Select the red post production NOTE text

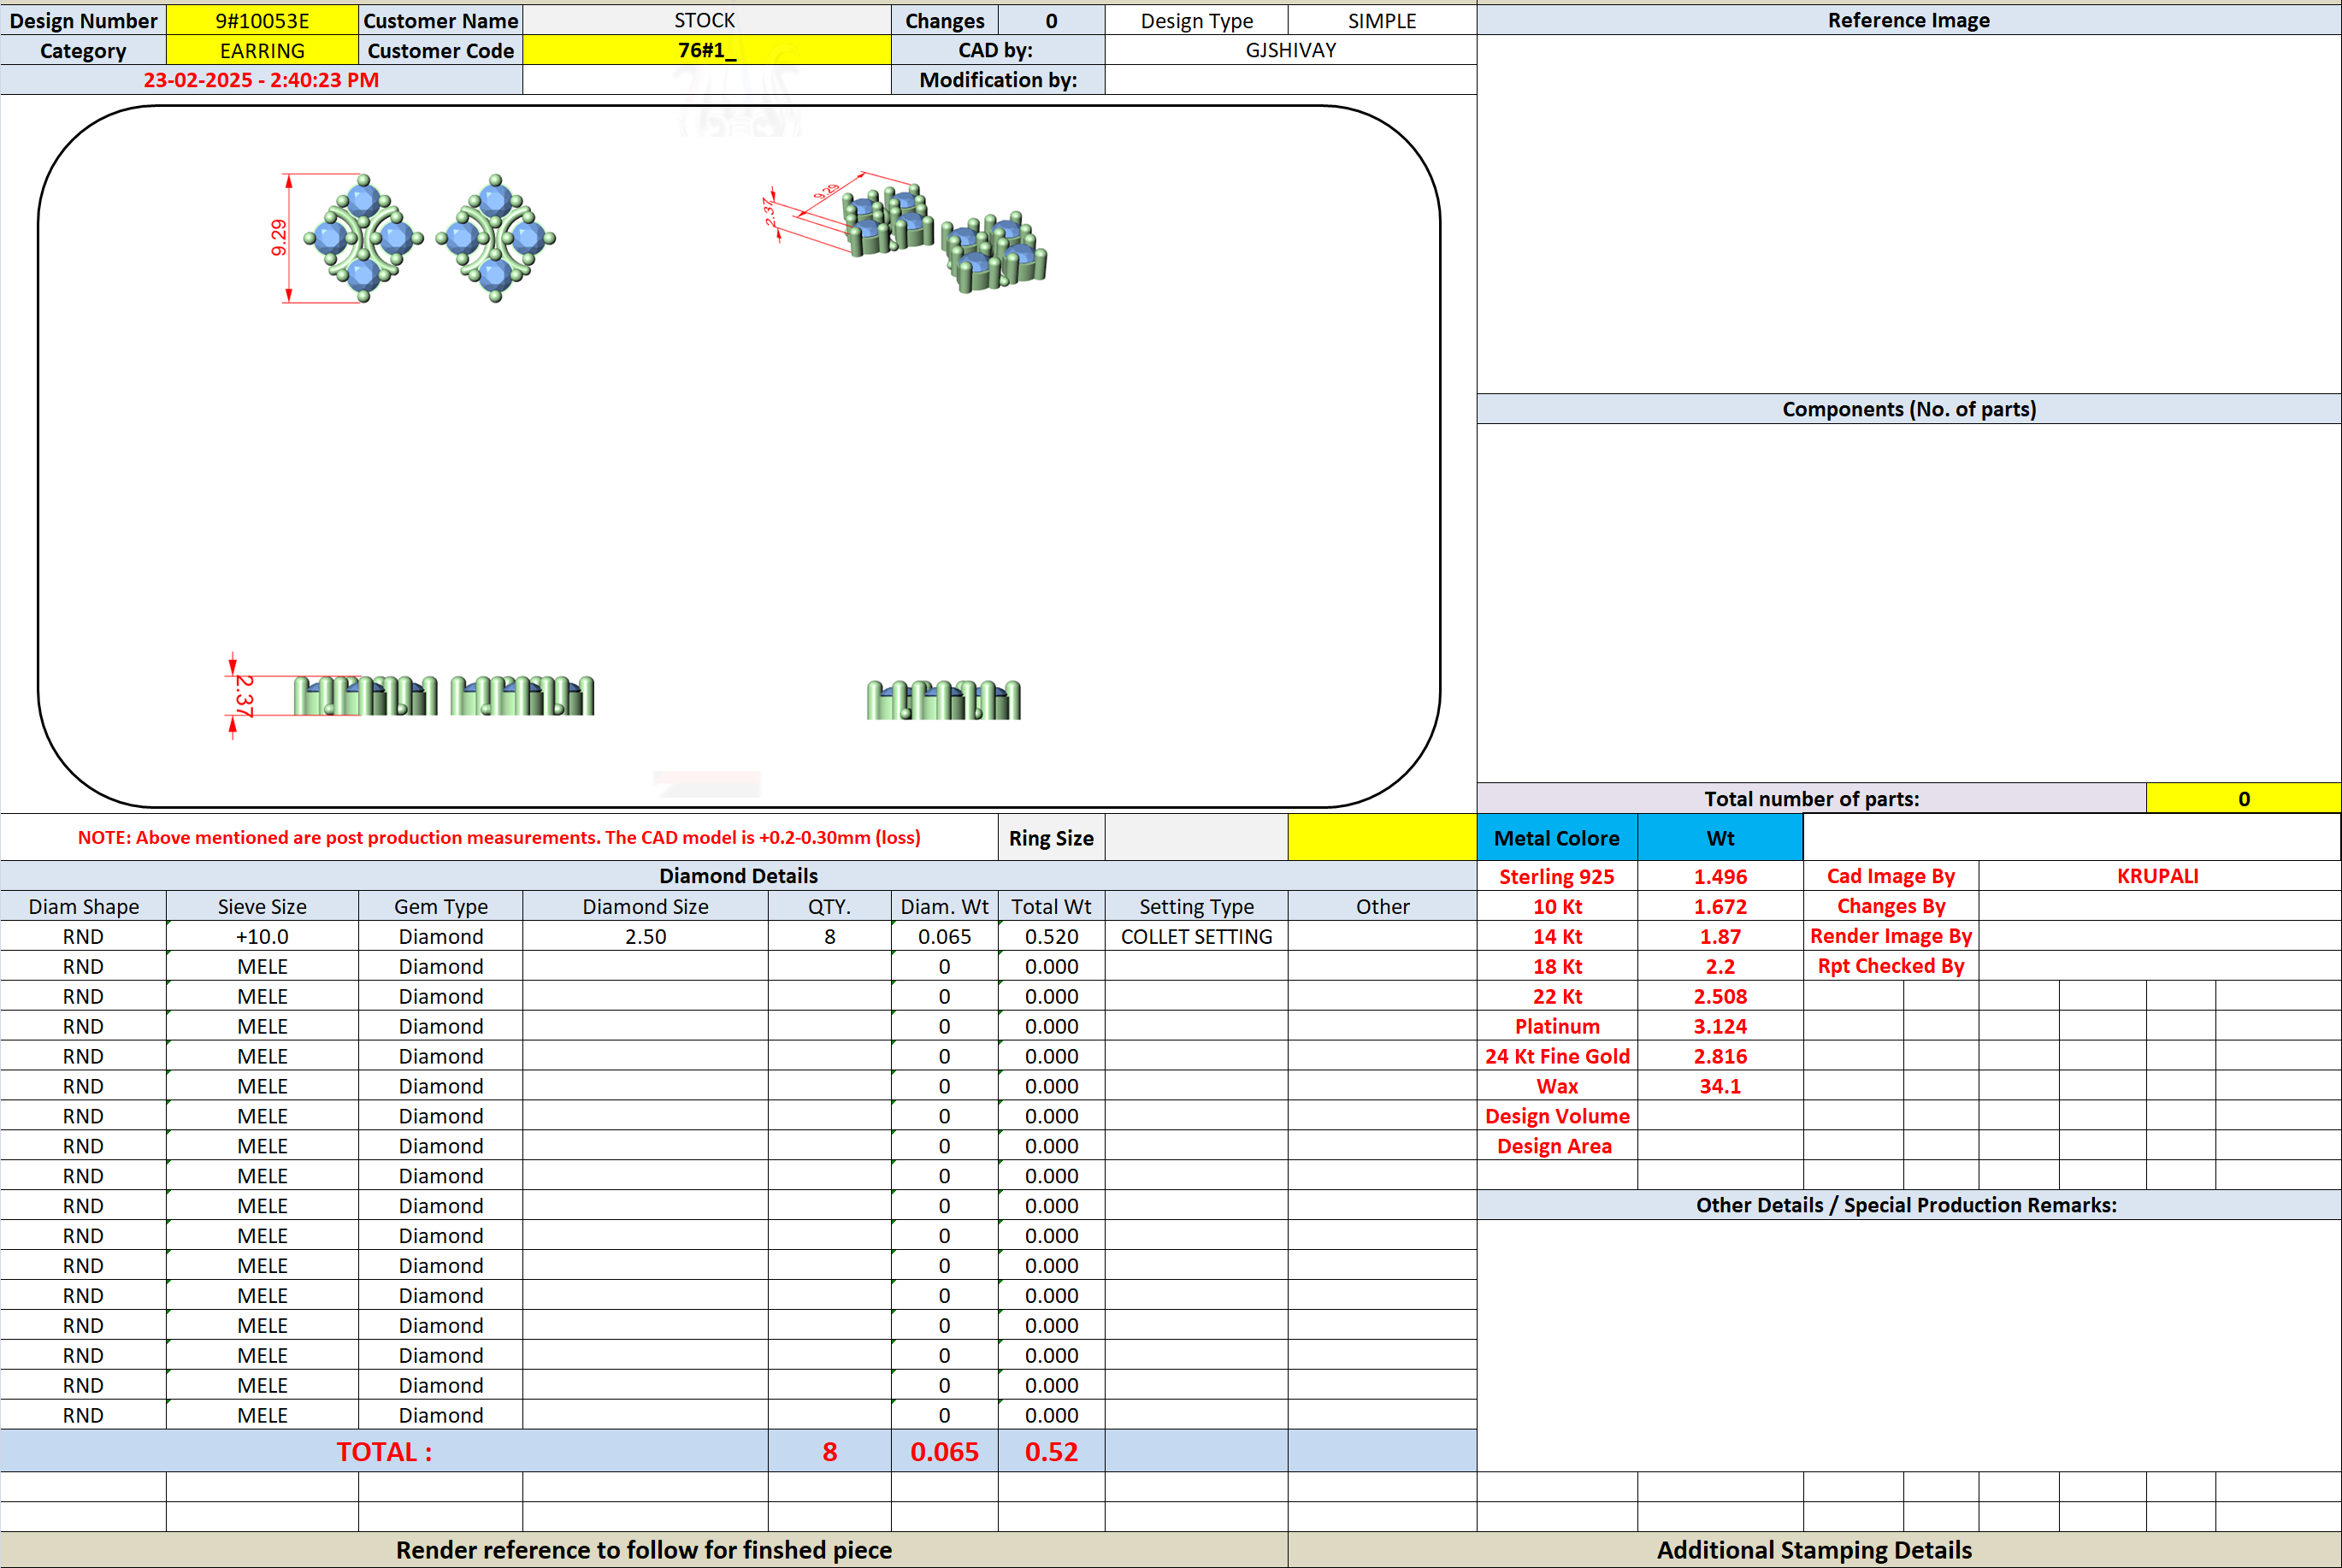(499, 837)
